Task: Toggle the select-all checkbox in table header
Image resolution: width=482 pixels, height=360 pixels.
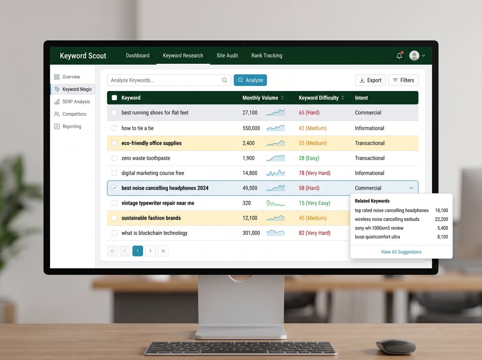Action: 114,98
